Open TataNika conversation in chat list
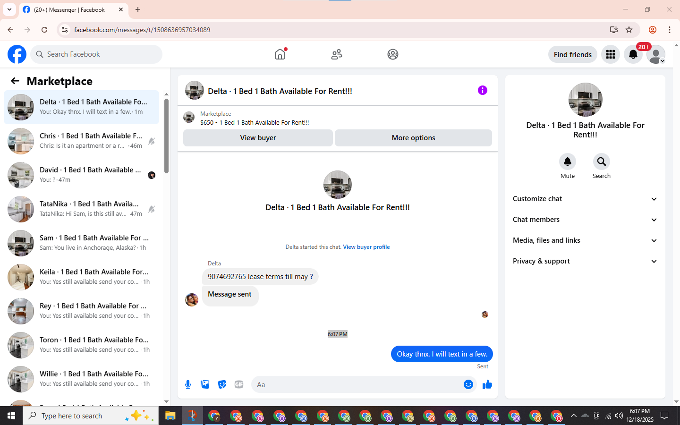Image resolution: width=680 pixels, height=425 pixels. (81, 209)
